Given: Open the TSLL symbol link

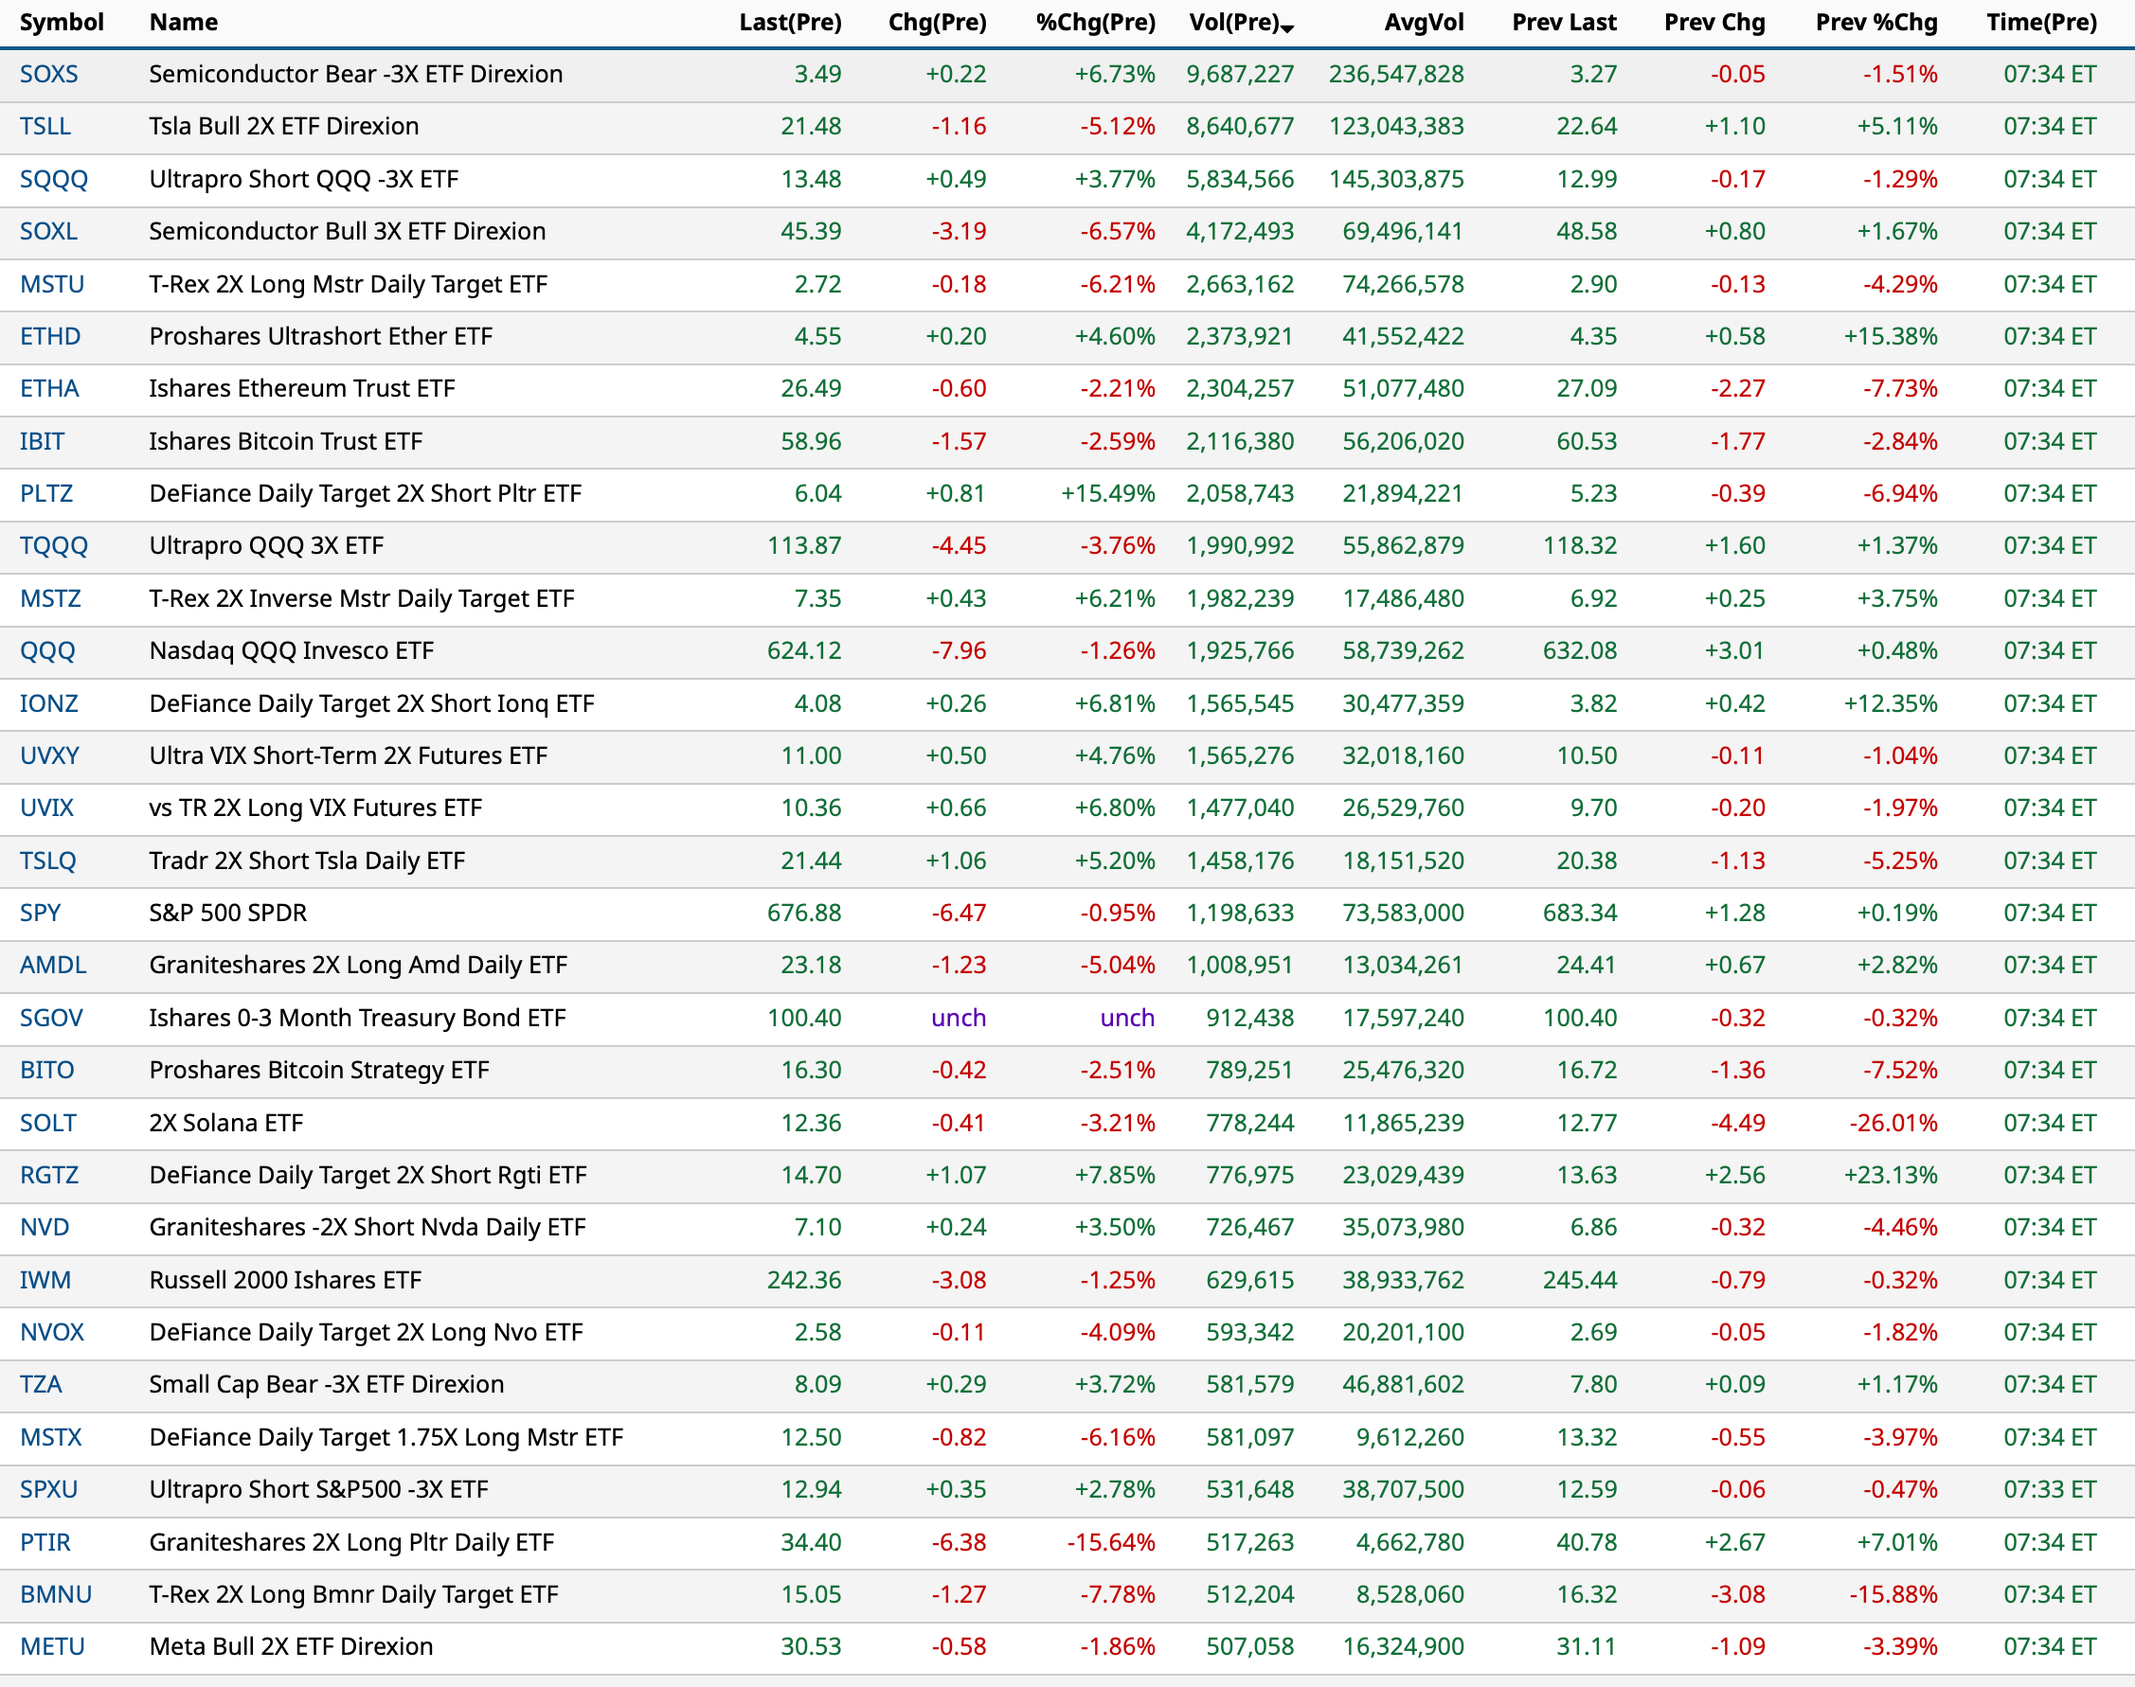Looking at the screenshot, I should coord(45,127).
